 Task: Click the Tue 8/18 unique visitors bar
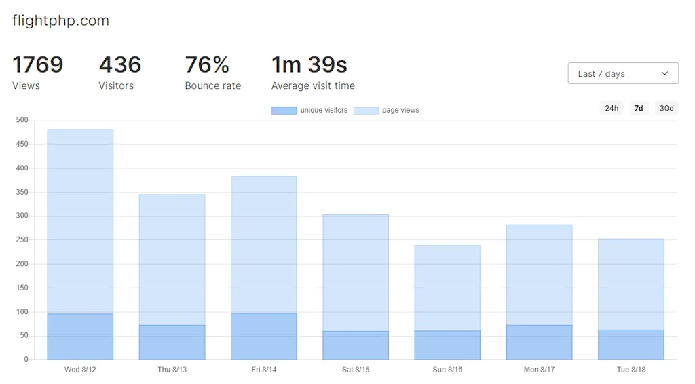(631, 345)
